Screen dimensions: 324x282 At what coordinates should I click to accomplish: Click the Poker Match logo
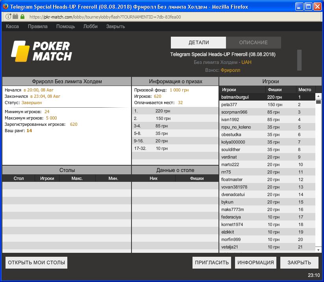[41, 51]
